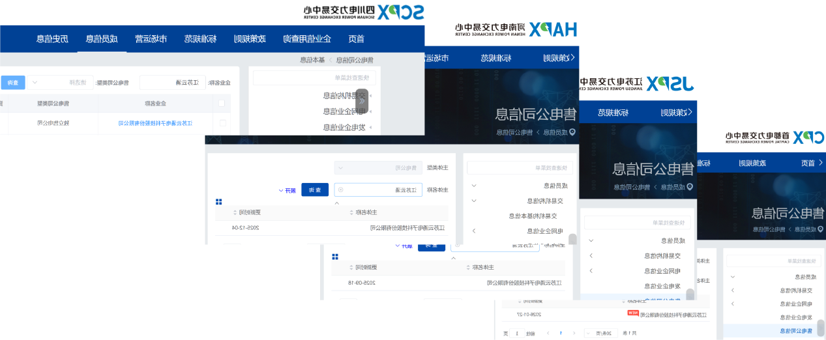Sort by 更新时间 column in the Henan table
Viewport: 826px width, 340px height.
tap(235, 212)
